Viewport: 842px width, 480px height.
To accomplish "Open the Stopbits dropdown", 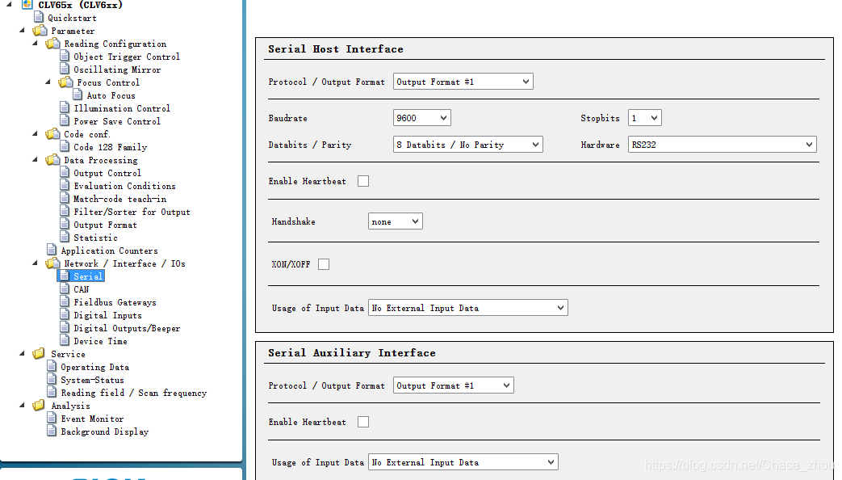I will (644, 118).
